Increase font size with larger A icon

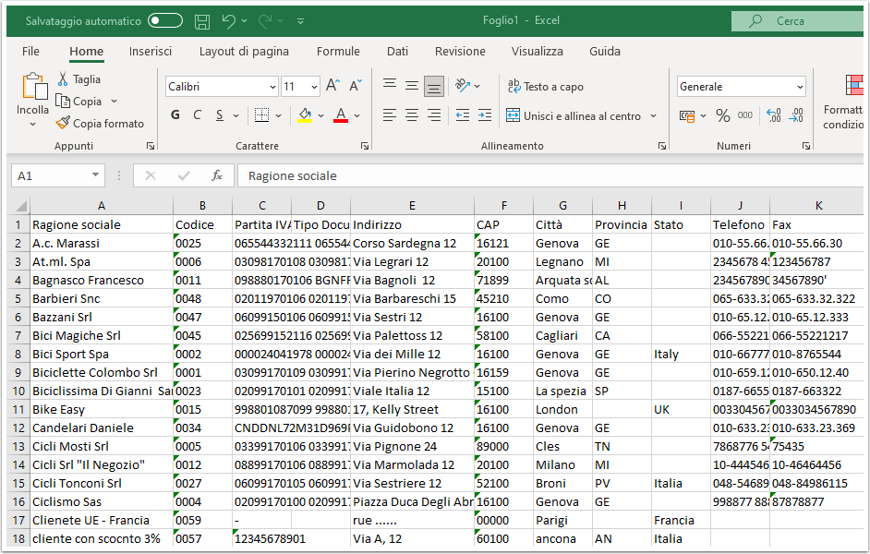332,85
